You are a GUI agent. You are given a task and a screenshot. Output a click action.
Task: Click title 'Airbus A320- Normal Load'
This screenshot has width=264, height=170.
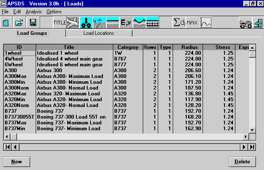pos(68,105)
